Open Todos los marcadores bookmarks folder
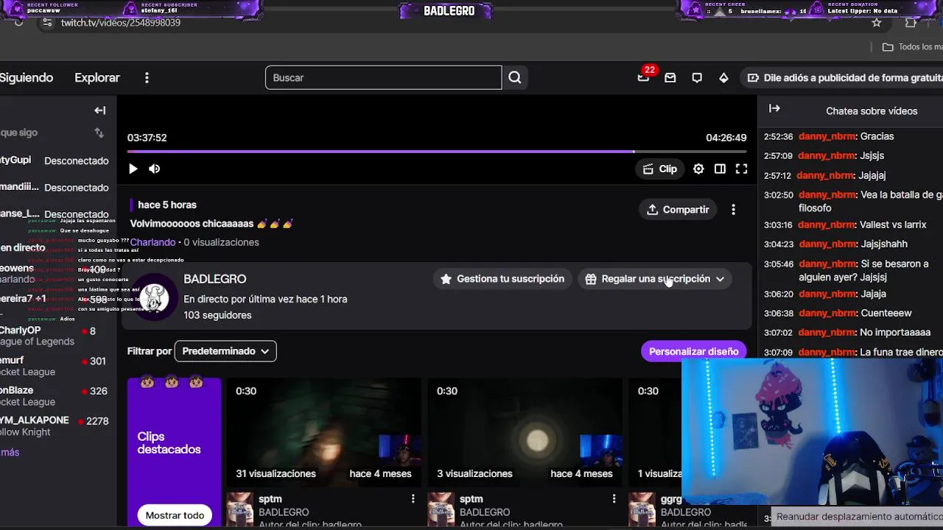Viewport: 943px width, 530px height. tap(912, 46)
